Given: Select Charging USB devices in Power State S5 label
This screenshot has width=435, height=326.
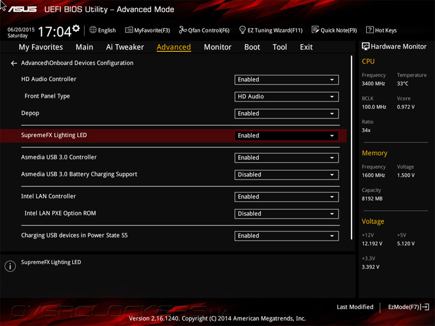Looking at the screenshot, I should point(74,235).
